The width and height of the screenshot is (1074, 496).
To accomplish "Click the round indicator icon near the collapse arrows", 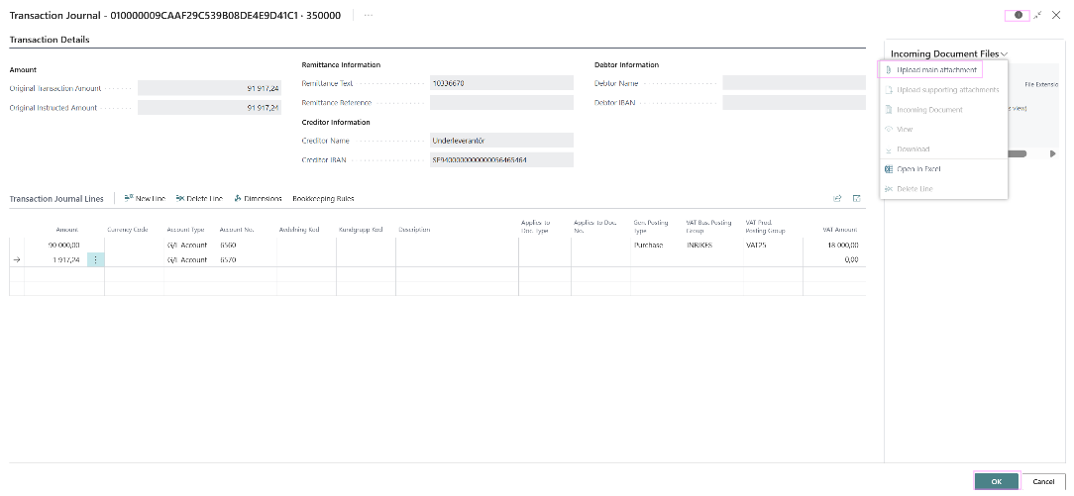I will [1018, 15].
